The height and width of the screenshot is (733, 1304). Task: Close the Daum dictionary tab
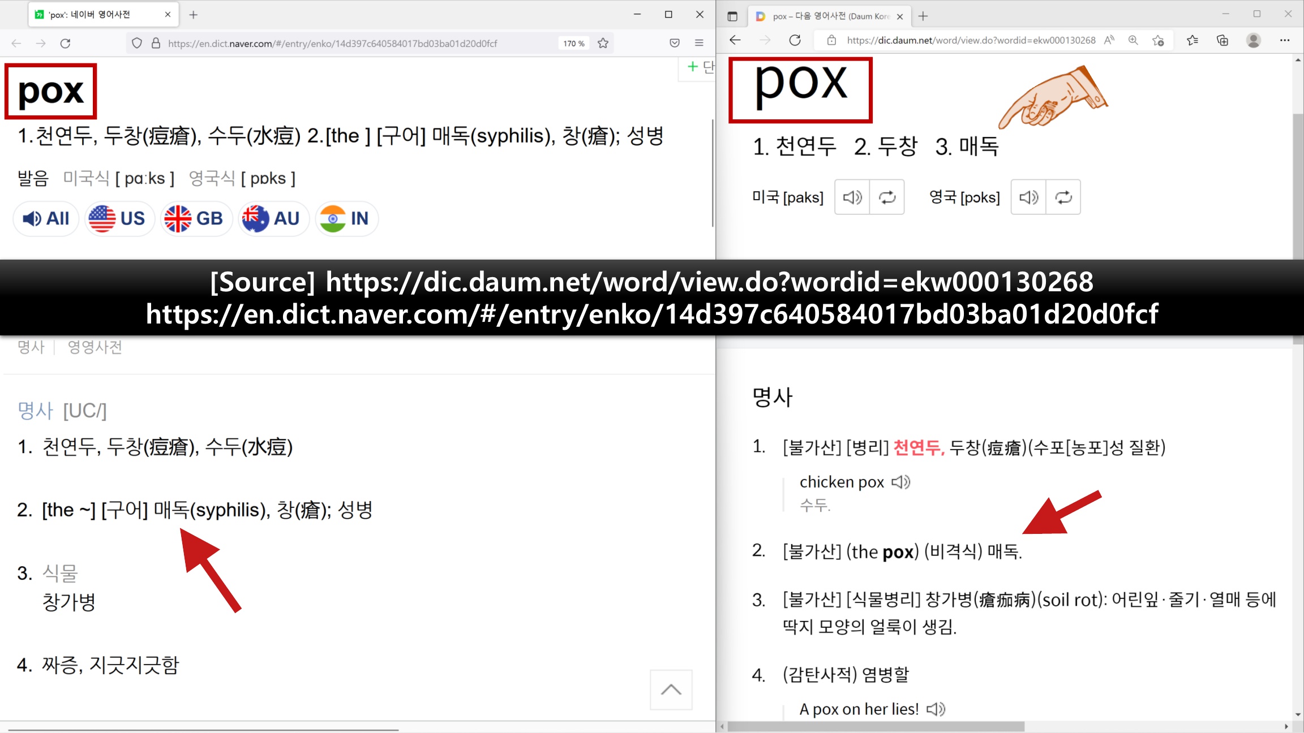(x=900, y=16)
